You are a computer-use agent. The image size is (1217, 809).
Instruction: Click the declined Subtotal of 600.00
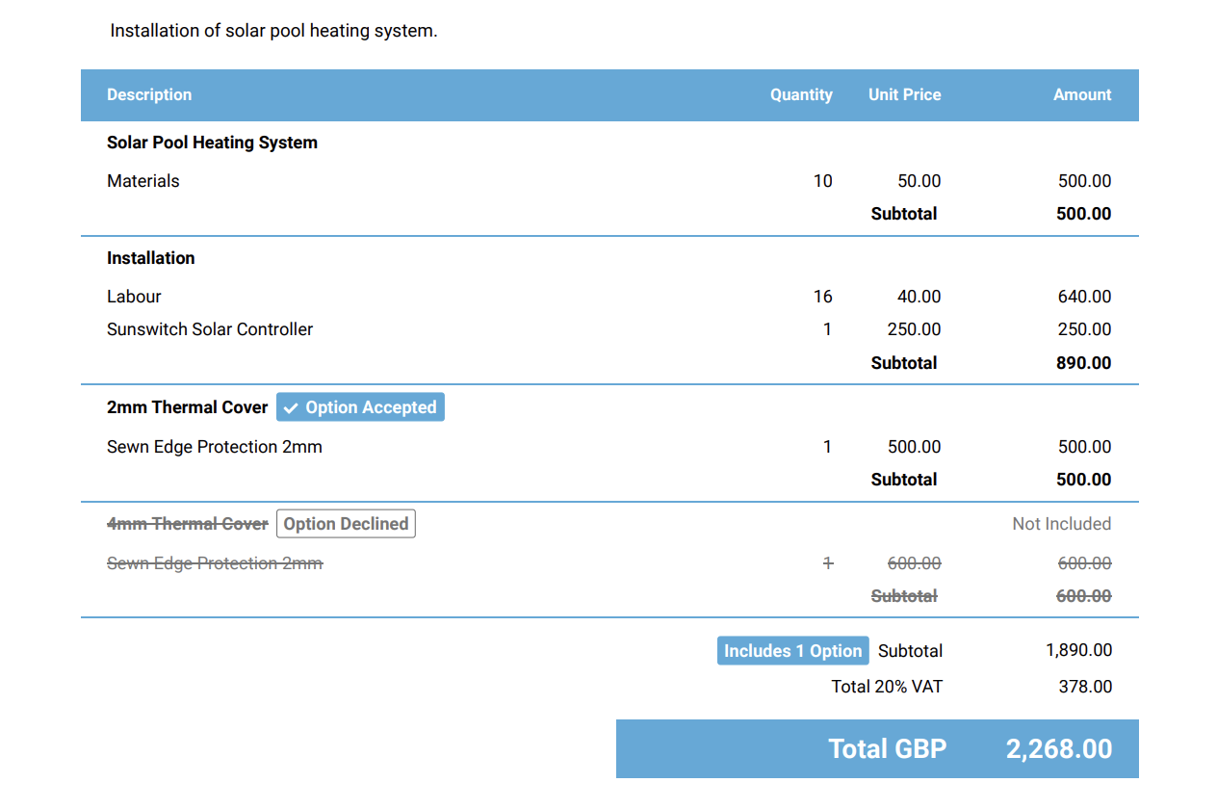1084,595
